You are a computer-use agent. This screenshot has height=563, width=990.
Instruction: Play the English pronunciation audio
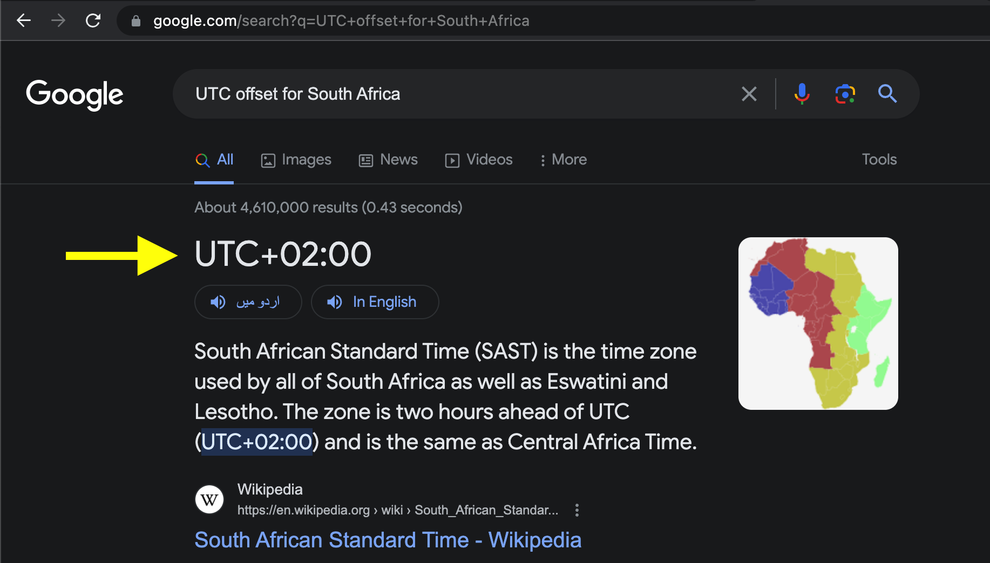(x=375, y=302)
